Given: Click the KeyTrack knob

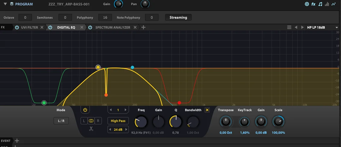Looking at the screenshot, I should 245,122.
